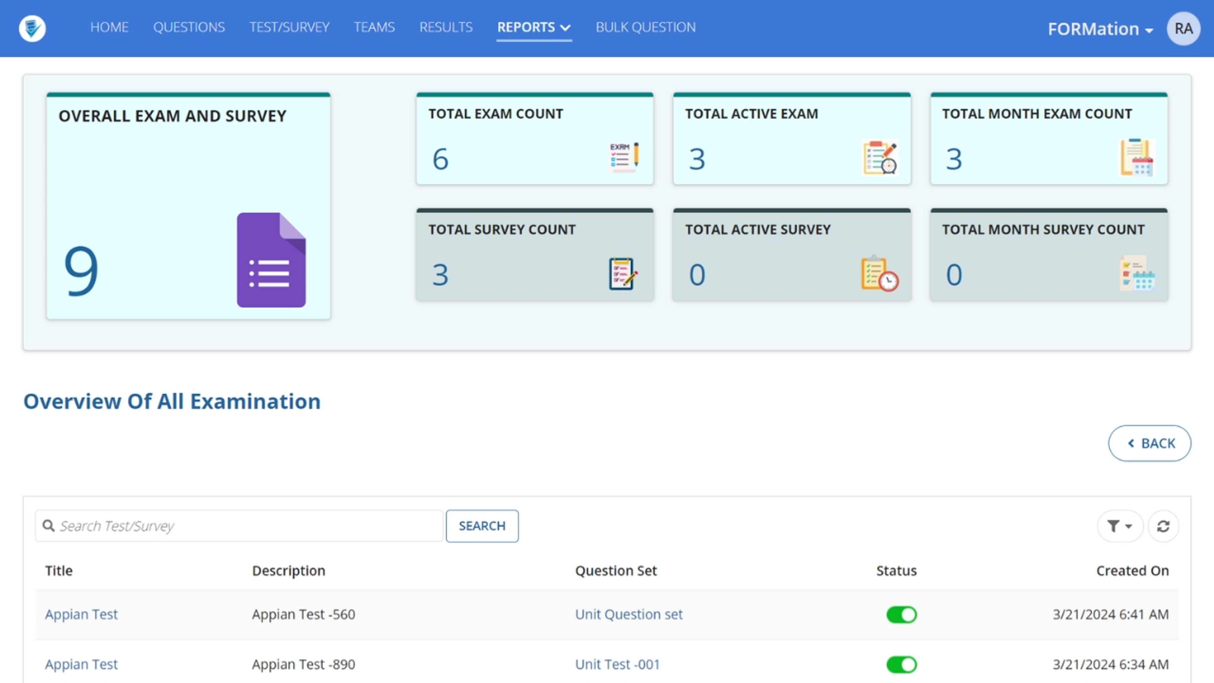This screenshot has height=683, width=1214.
Task: Click the Search button
Action: pos(482,526)
